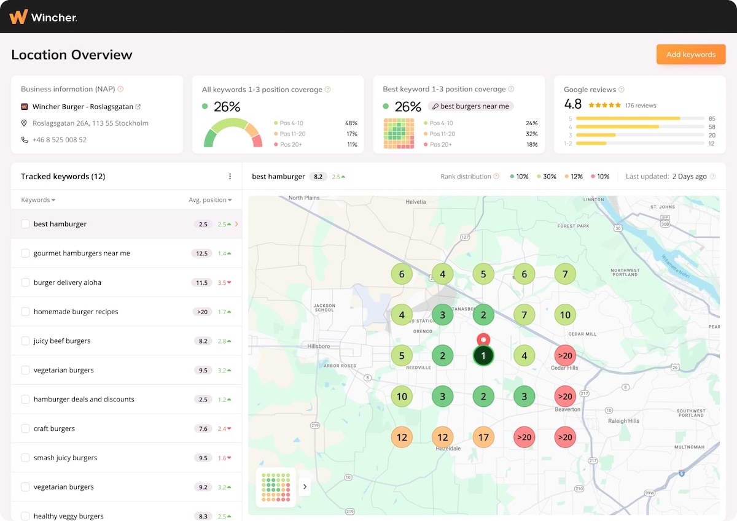Click the 4-star review bar
This screenshot has width=737, height=521.
coord(640,126)
